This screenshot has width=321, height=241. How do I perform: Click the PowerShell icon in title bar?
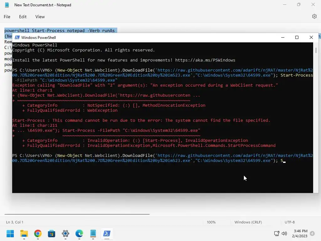coord(17,38)
